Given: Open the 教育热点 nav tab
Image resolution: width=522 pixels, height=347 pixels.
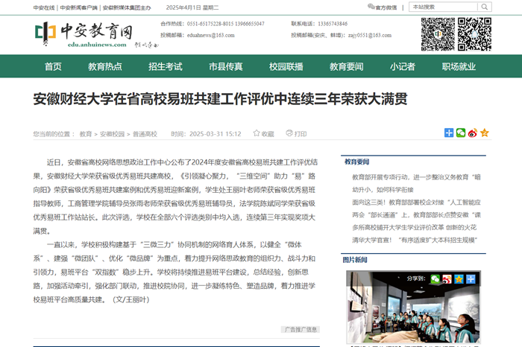Looking at the screenshot, I should point(105,66).
